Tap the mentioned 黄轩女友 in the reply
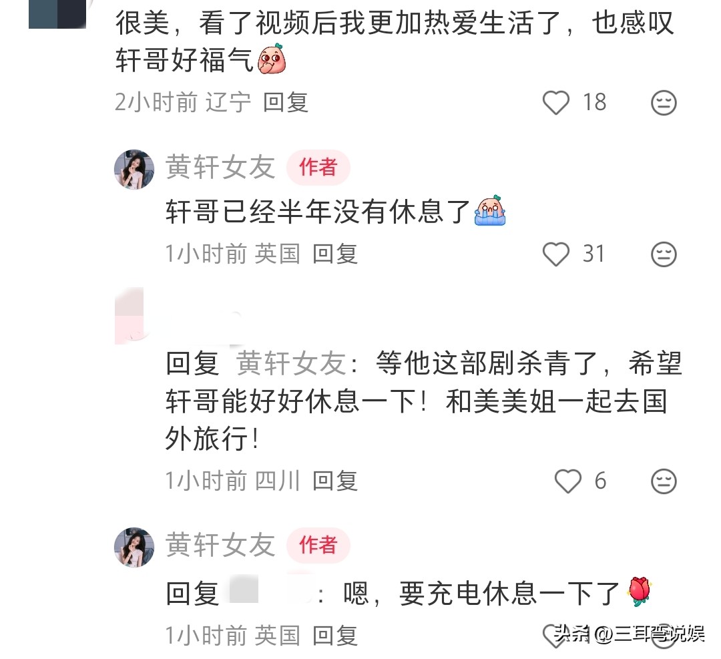721x659 pixels. (292, 363)
